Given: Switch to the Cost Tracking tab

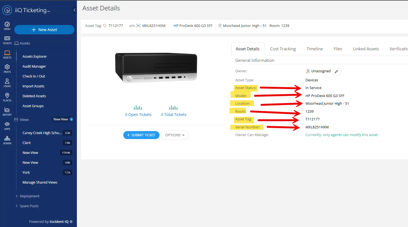Looking at the screenshot, I should 283,49.
